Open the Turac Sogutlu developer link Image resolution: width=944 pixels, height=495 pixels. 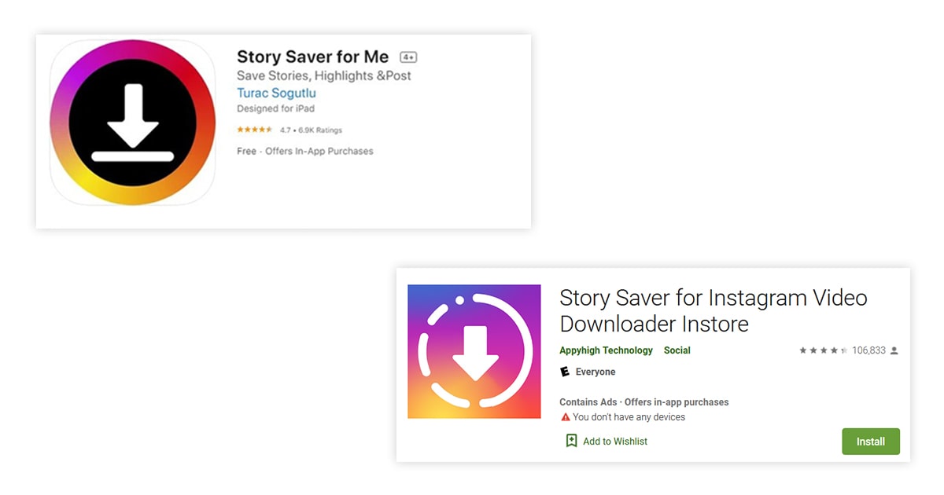276,93
